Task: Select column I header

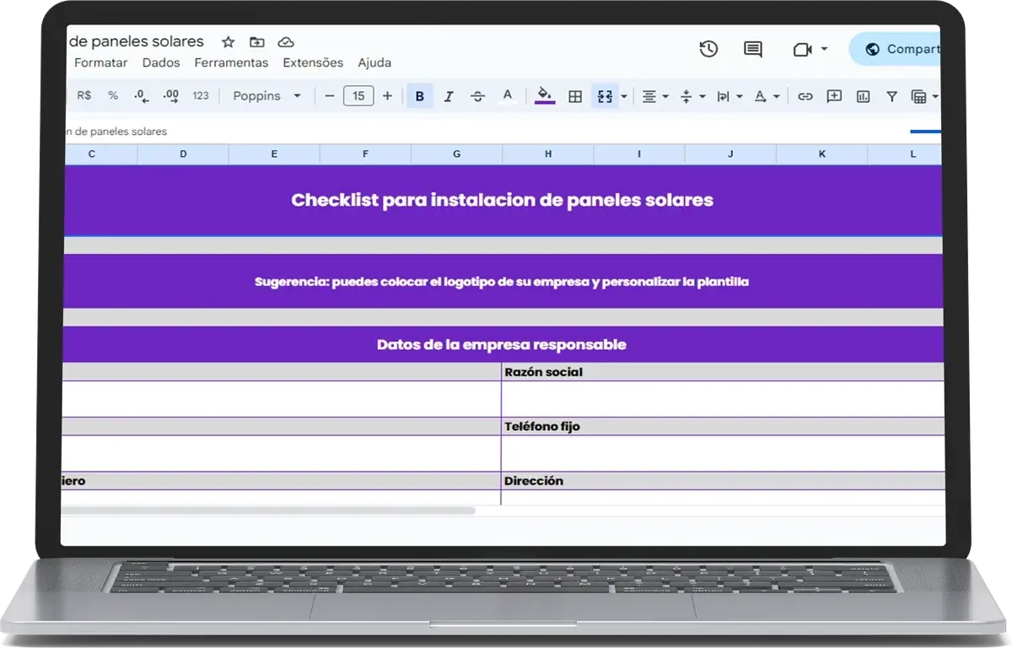Action: click(639, 154)
